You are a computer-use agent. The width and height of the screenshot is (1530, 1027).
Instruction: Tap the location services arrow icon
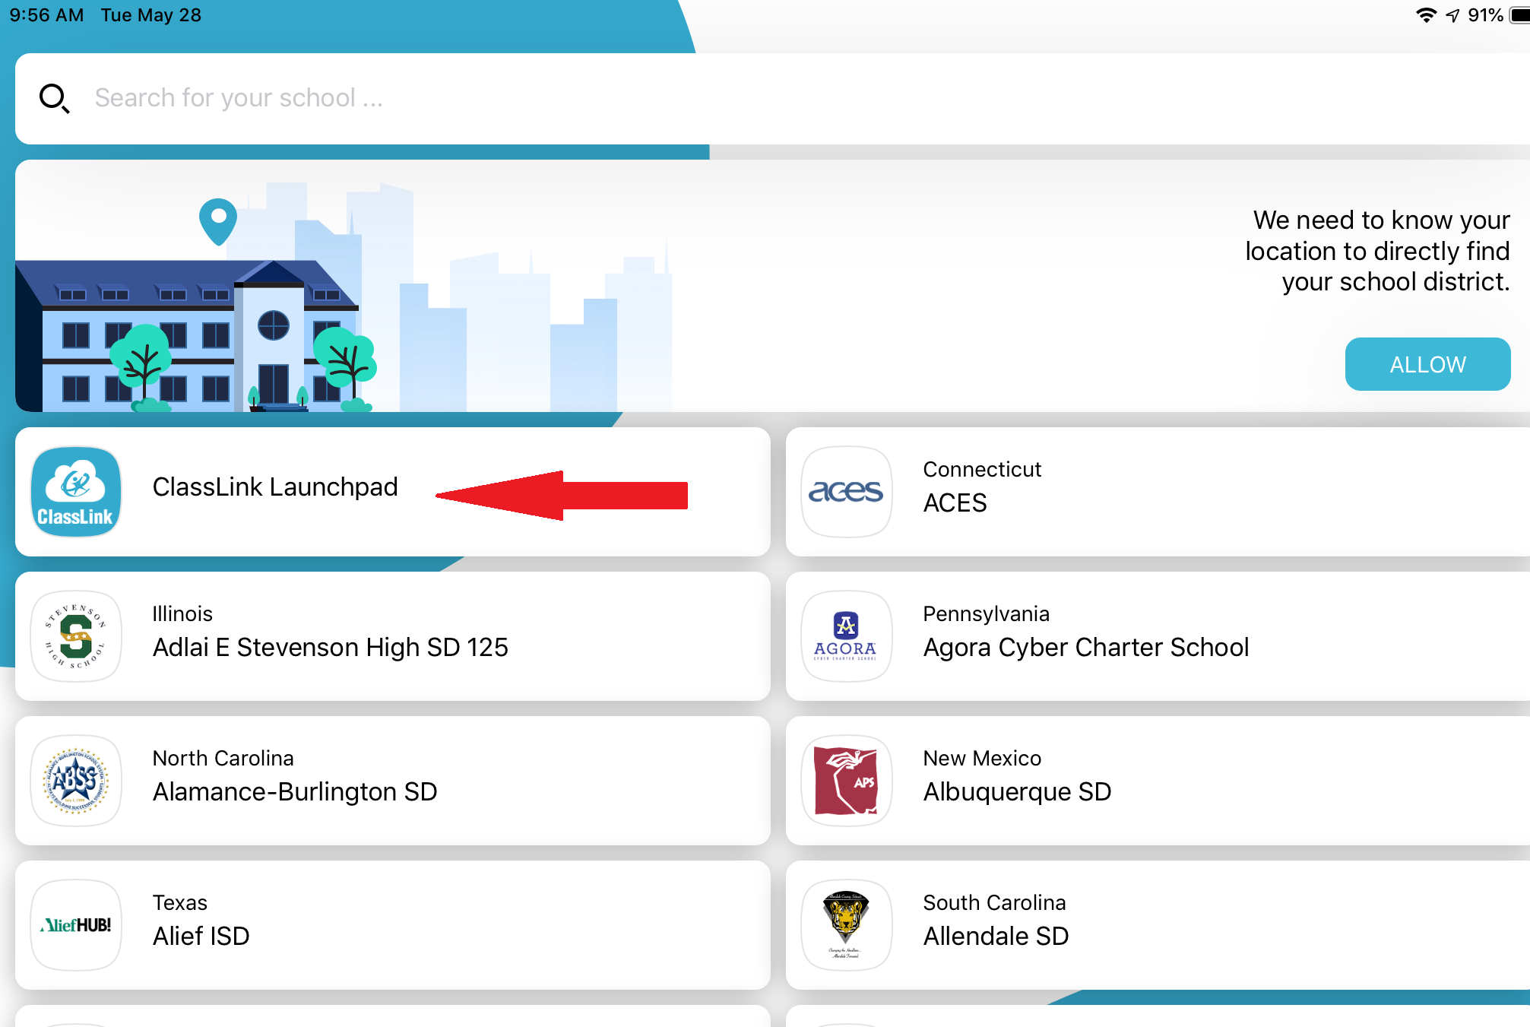click(x=1452, y=15)
